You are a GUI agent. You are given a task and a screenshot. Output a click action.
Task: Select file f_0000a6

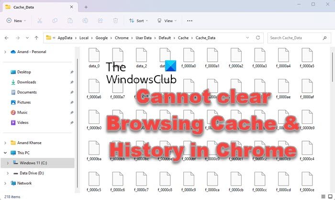point(94,89)
